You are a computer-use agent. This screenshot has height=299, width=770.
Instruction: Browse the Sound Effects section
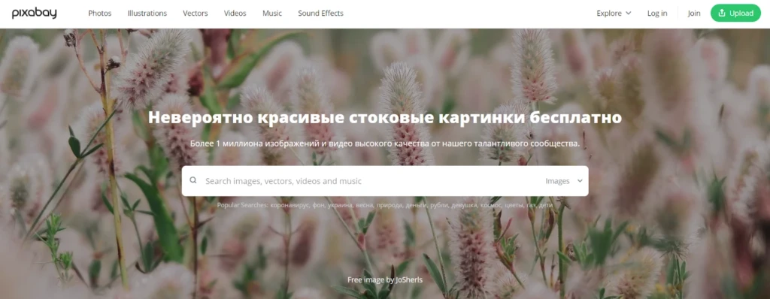(320, 14)
